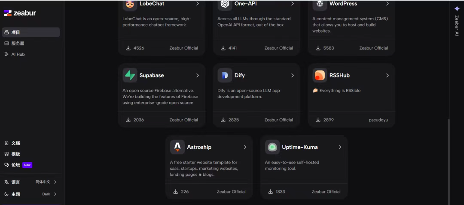Image resolution: width=464 pixels, height=205 pixels.
Task: Click the Dify app icon
Action: pos(225,75)
